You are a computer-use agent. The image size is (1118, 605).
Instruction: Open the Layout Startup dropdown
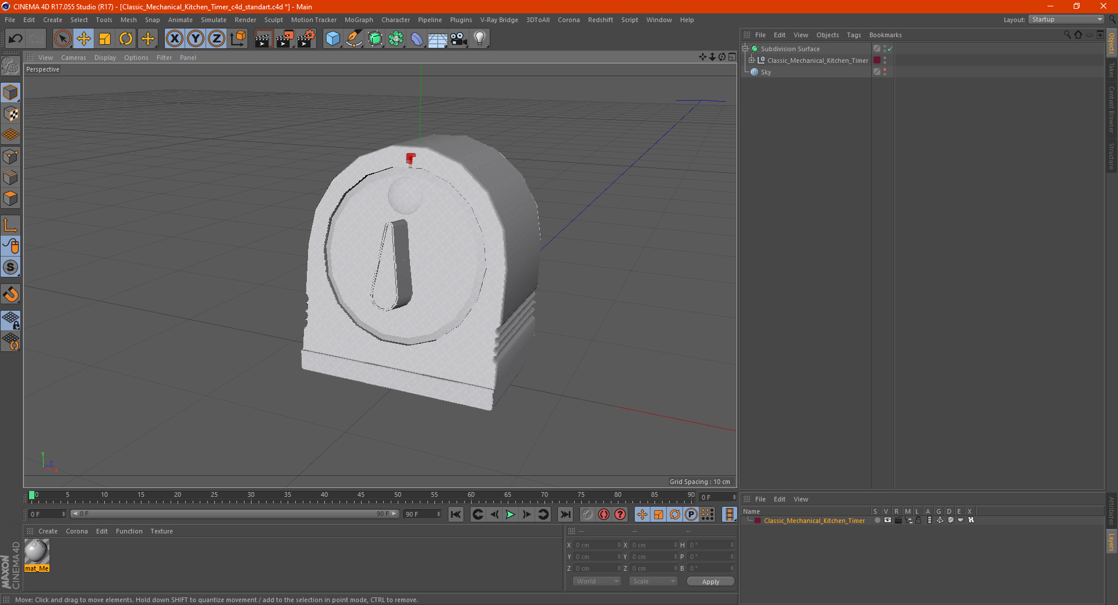coord(1067,19)
